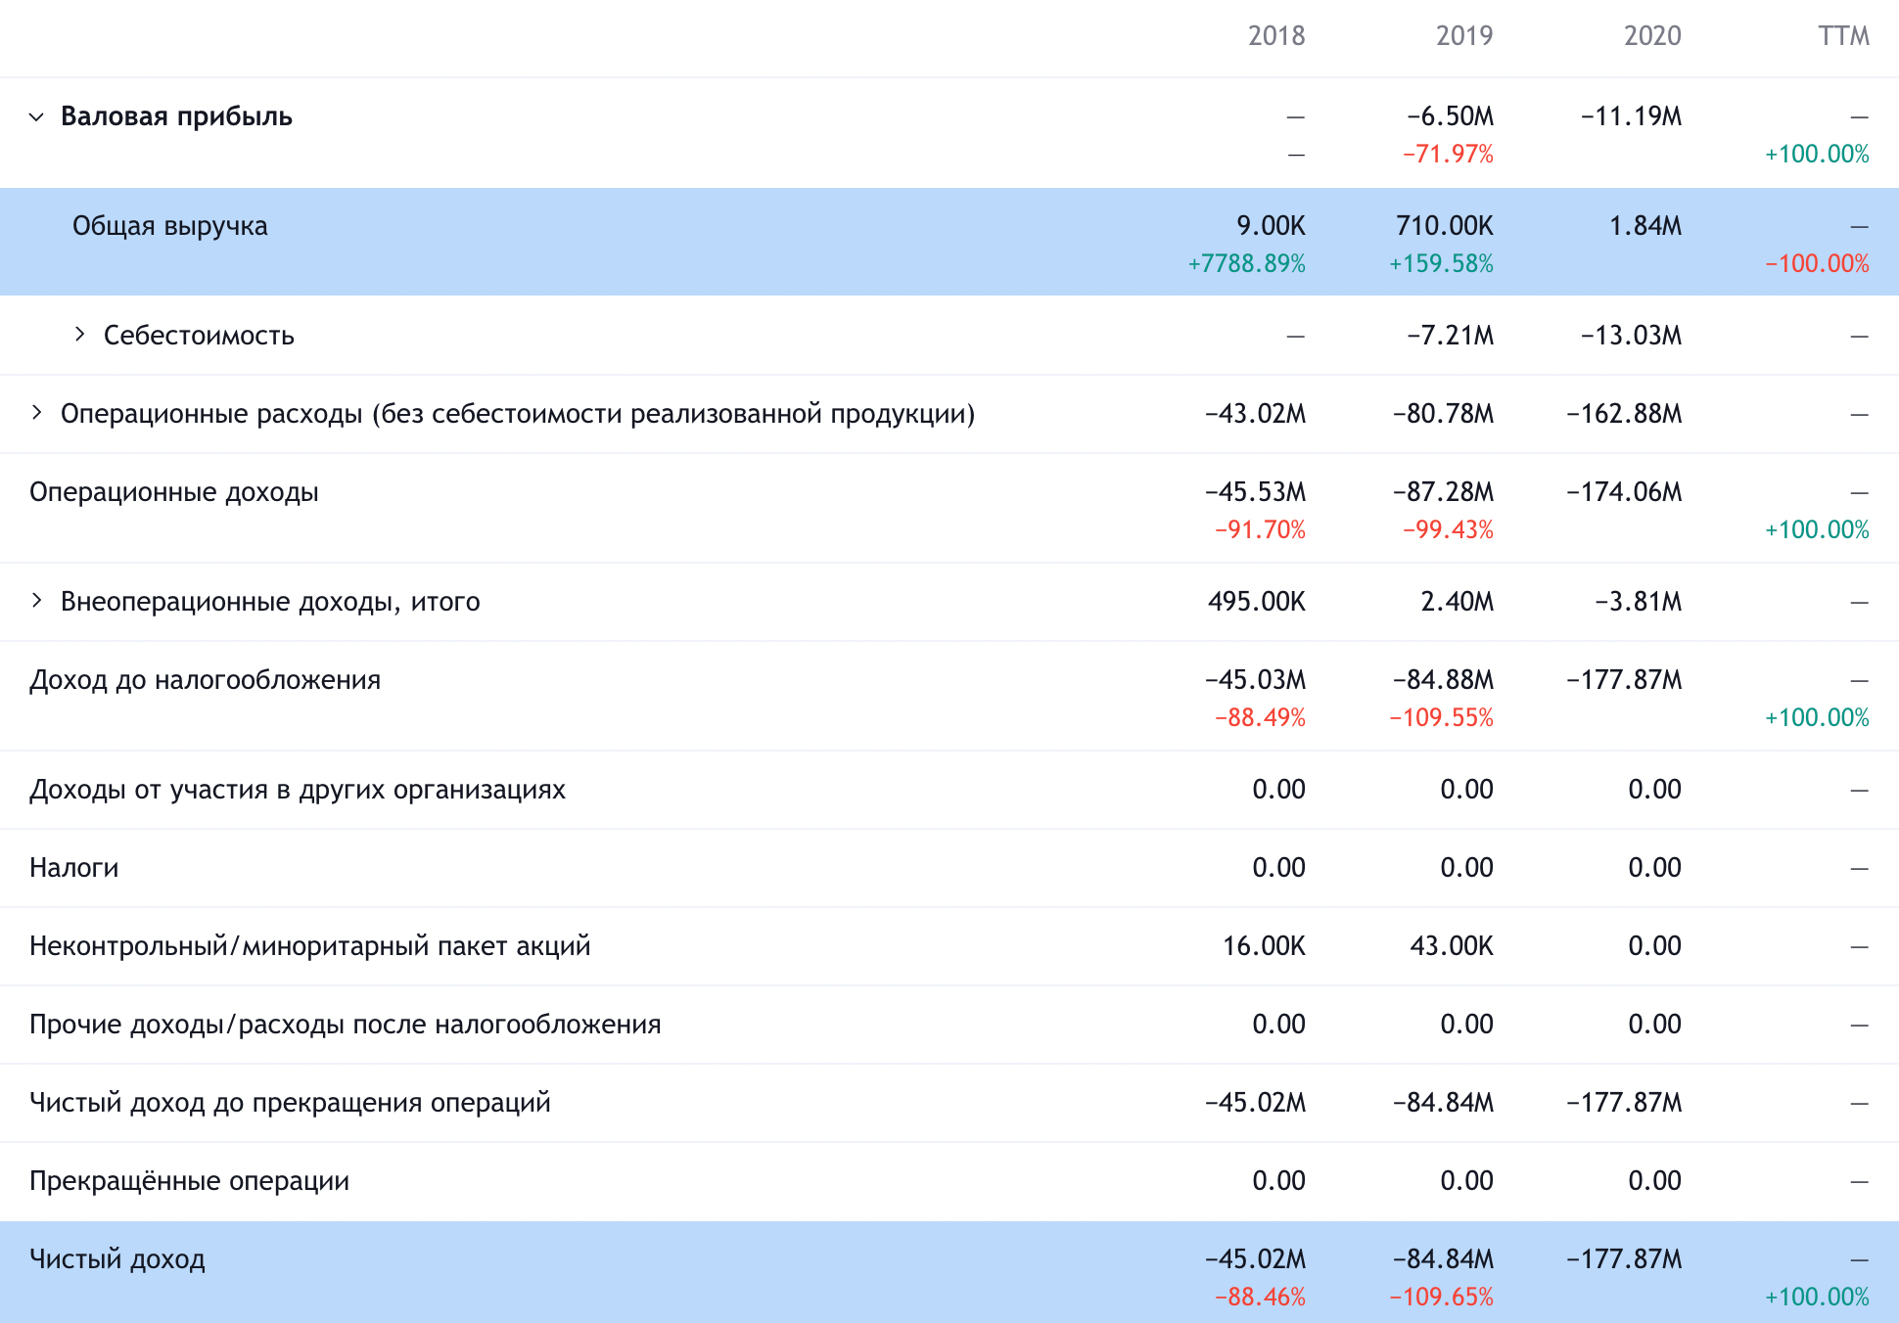The width and height of the screenshot is (1899, 1323).
Task: Click the +7788.89% growth value
Action: click(x=1247, y=264)
